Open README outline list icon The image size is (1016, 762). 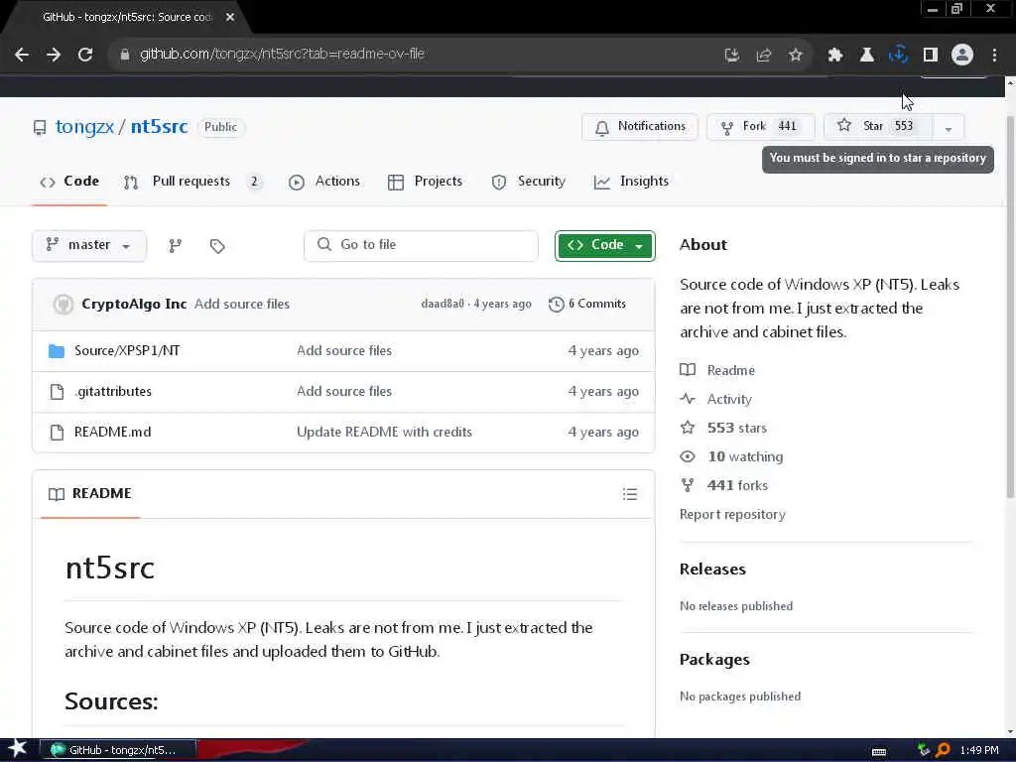point(630,494)
